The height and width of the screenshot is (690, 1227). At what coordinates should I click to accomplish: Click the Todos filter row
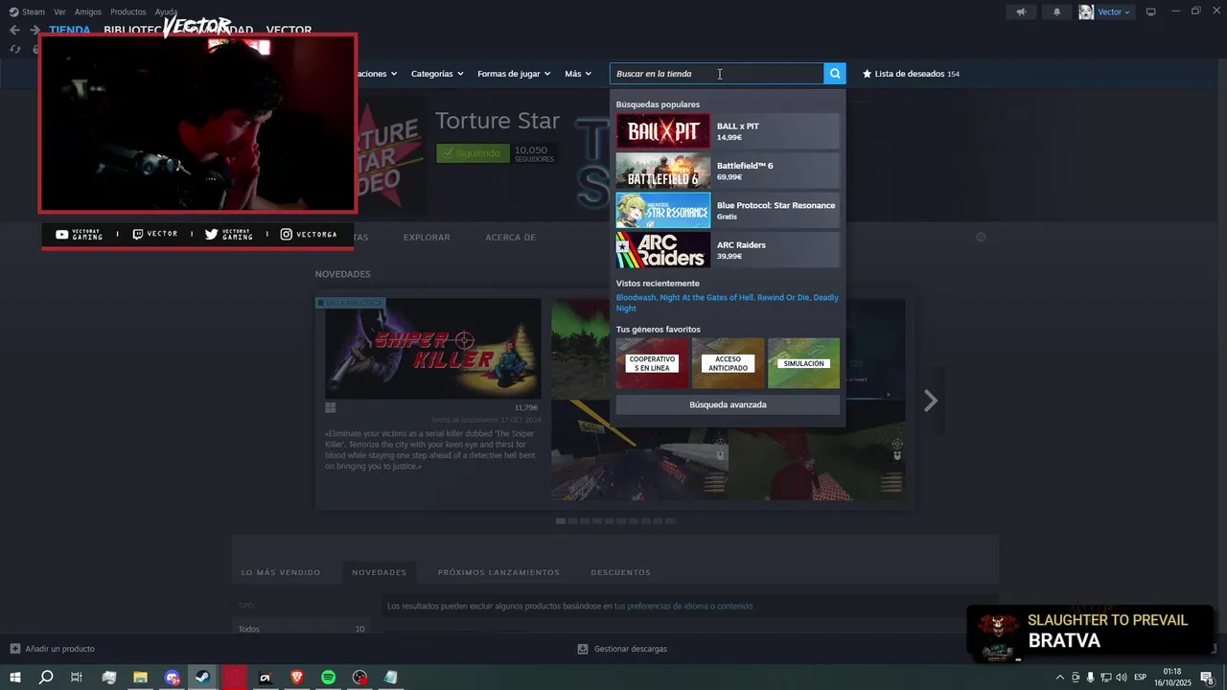pos(301,629)
